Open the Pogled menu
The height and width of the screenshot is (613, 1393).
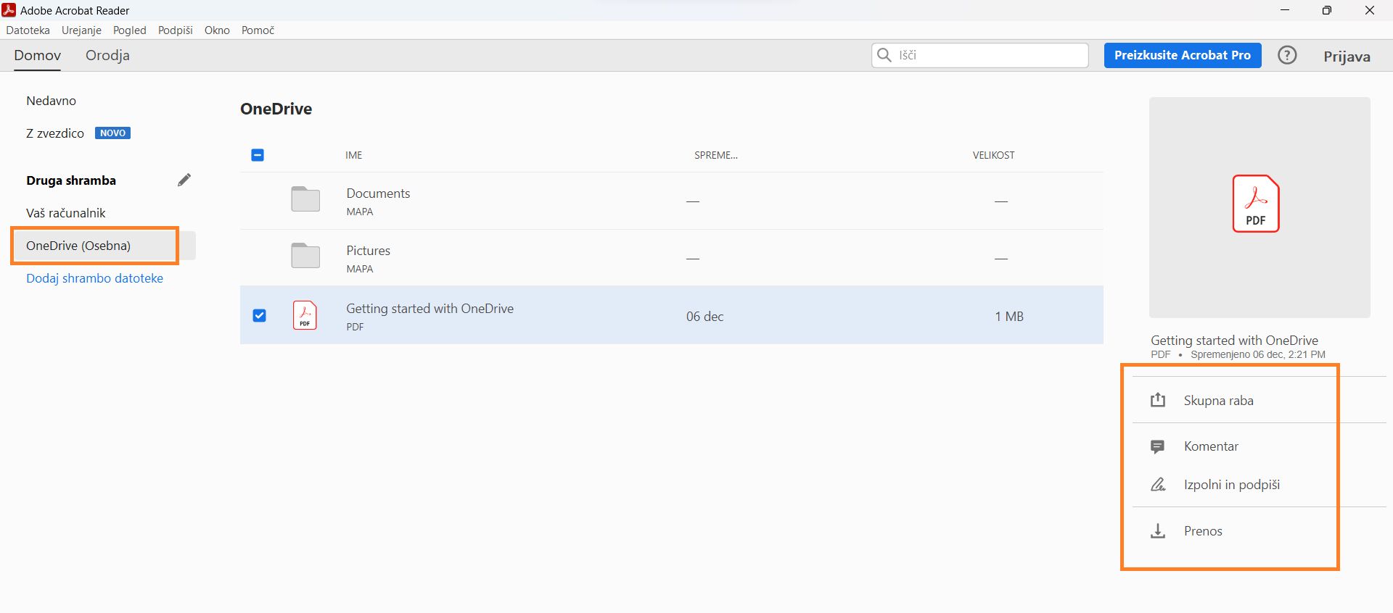point(130,30)
